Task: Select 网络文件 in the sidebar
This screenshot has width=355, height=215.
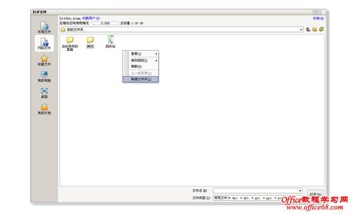Action: (x=44, y=43)
